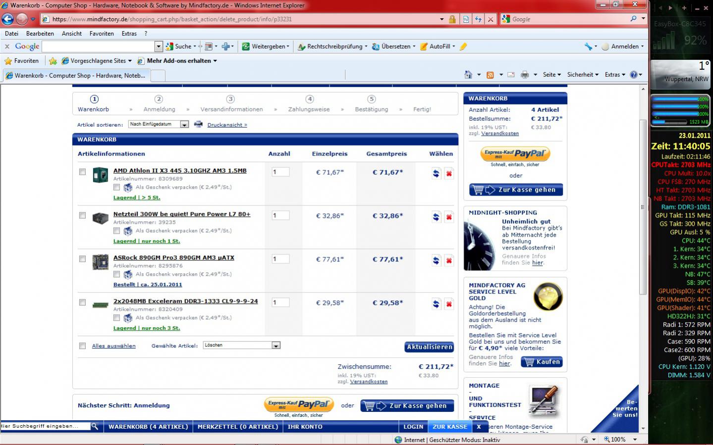Open the Übersetzen dropdown
The image size is (713, 445).
point(414,47)
